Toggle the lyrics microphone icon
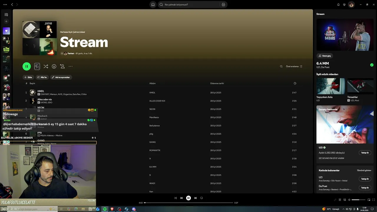377x212 pixels. click(335, 200)
